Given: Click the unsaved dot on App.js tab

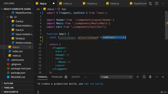Looking at the screenshot, I should pyautogui.click(x=54, y=3).
